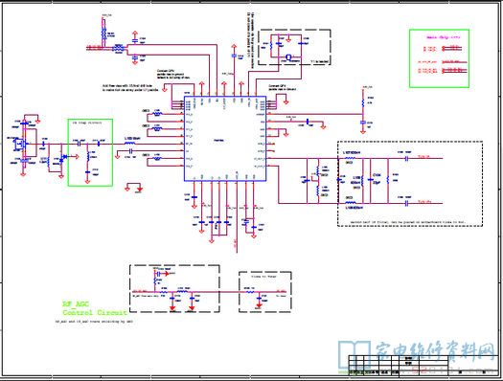Click the diode symbol left of green box
The image size is (503, 381).
pos(64,157)
